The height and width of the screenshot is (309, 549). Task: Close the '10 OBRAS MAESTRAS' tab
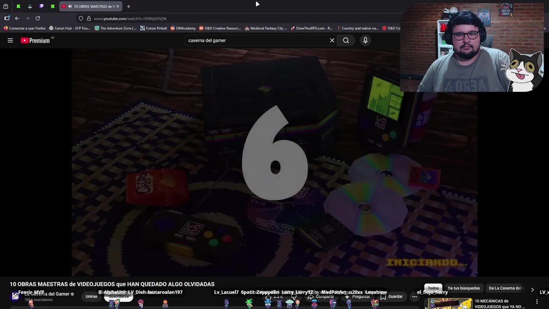coord(118,6)
